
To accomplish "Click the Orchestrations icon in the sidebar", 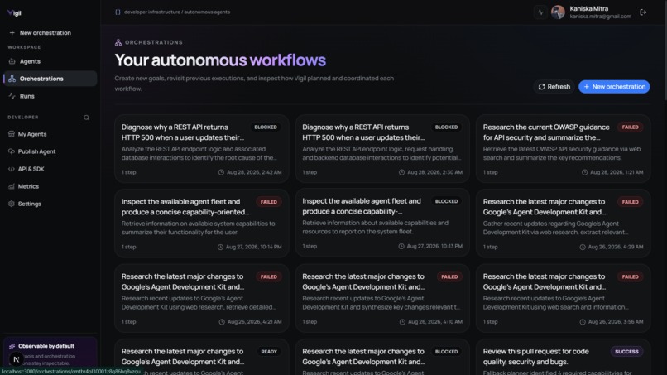I will coord(12,79).
